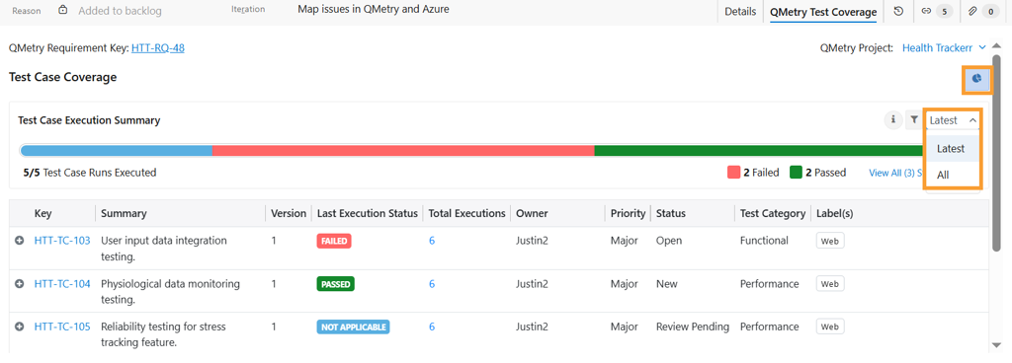Click 'Review Pending' status cell
This screenshot has height=363, width=1012.
tap(693, 327)
